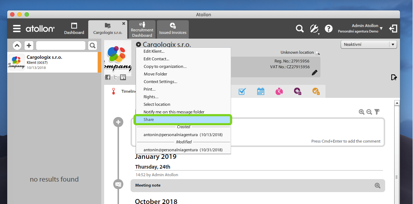The image size is (413, 204).
Task: Click the plus button in left panel
Action: 29,45
